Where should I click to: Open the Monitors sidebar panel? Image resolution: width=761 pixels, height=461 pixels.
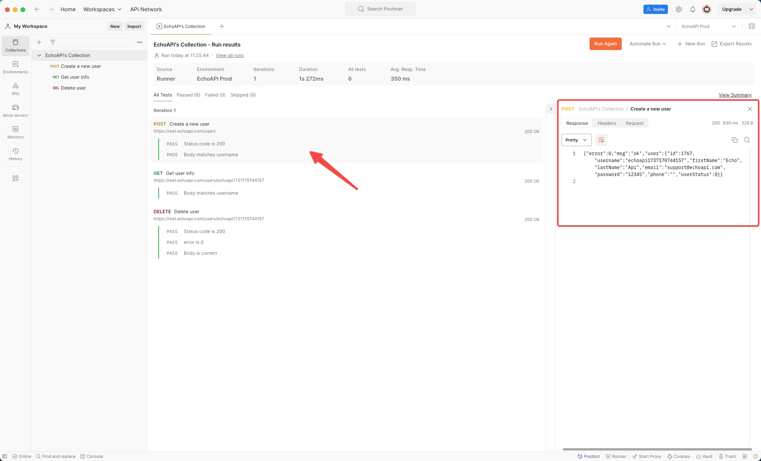16,133
